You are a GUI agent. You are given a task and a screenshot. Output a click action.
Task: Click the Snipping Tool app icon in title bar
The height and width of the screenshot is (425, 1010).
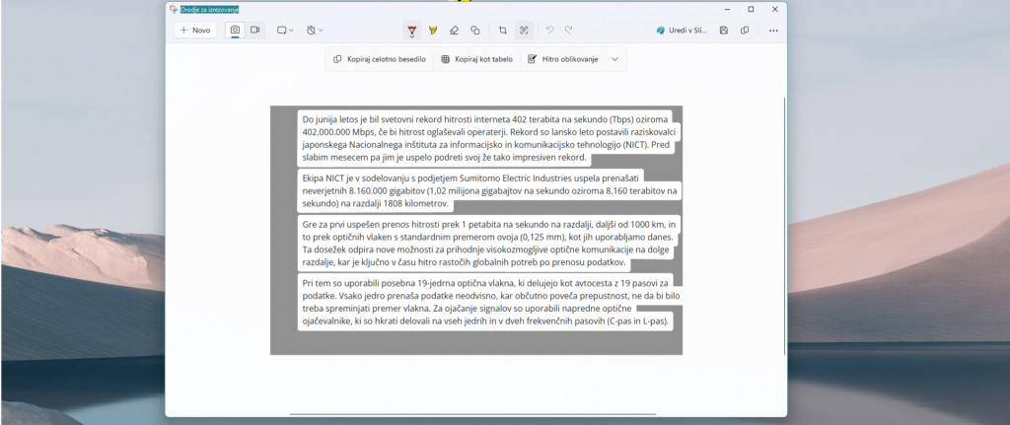(x=174, y=10)
